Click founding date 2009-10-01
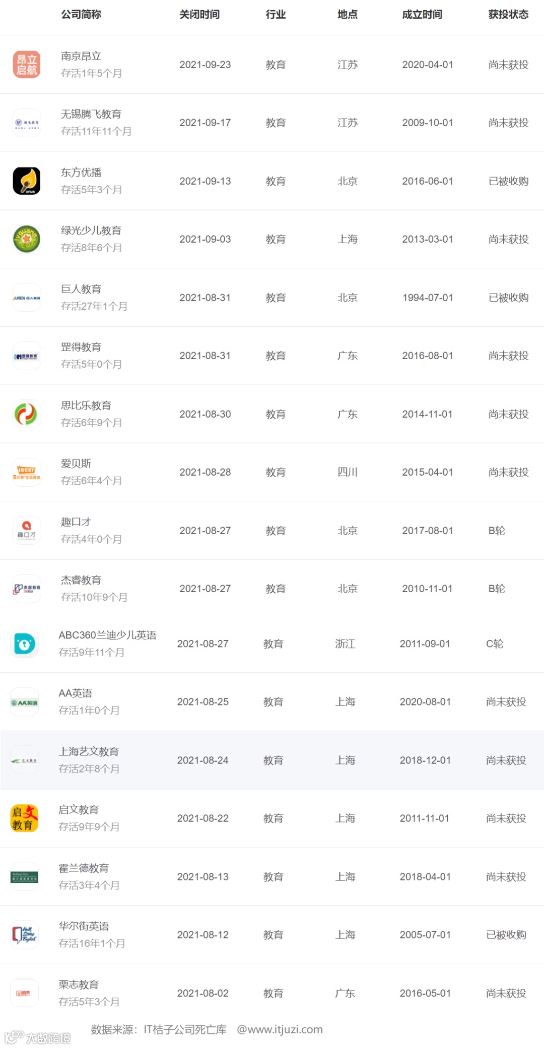This screenshot has width=544, height=1048. tap(428, 123)
